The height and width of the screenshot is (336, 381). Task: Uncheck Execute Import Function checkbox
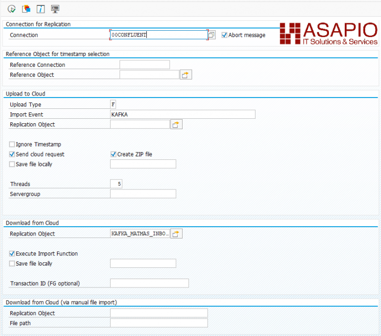point(12,253)
